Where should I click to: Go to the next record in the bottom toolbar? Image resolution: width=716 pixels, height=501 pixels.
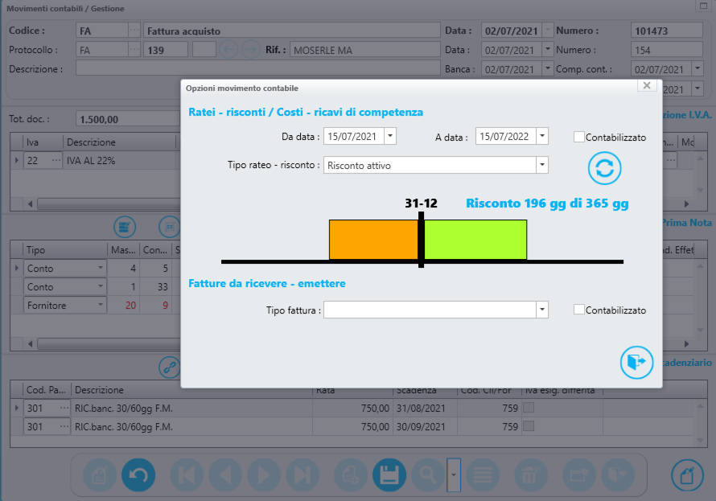pos(264,475)
